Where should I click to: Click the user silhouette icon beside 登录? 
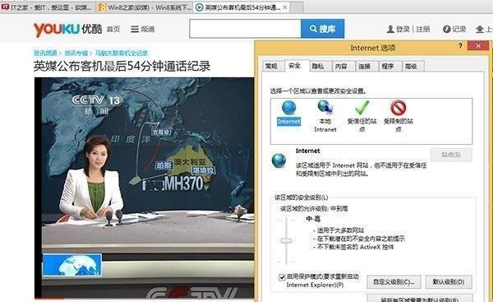390,30
